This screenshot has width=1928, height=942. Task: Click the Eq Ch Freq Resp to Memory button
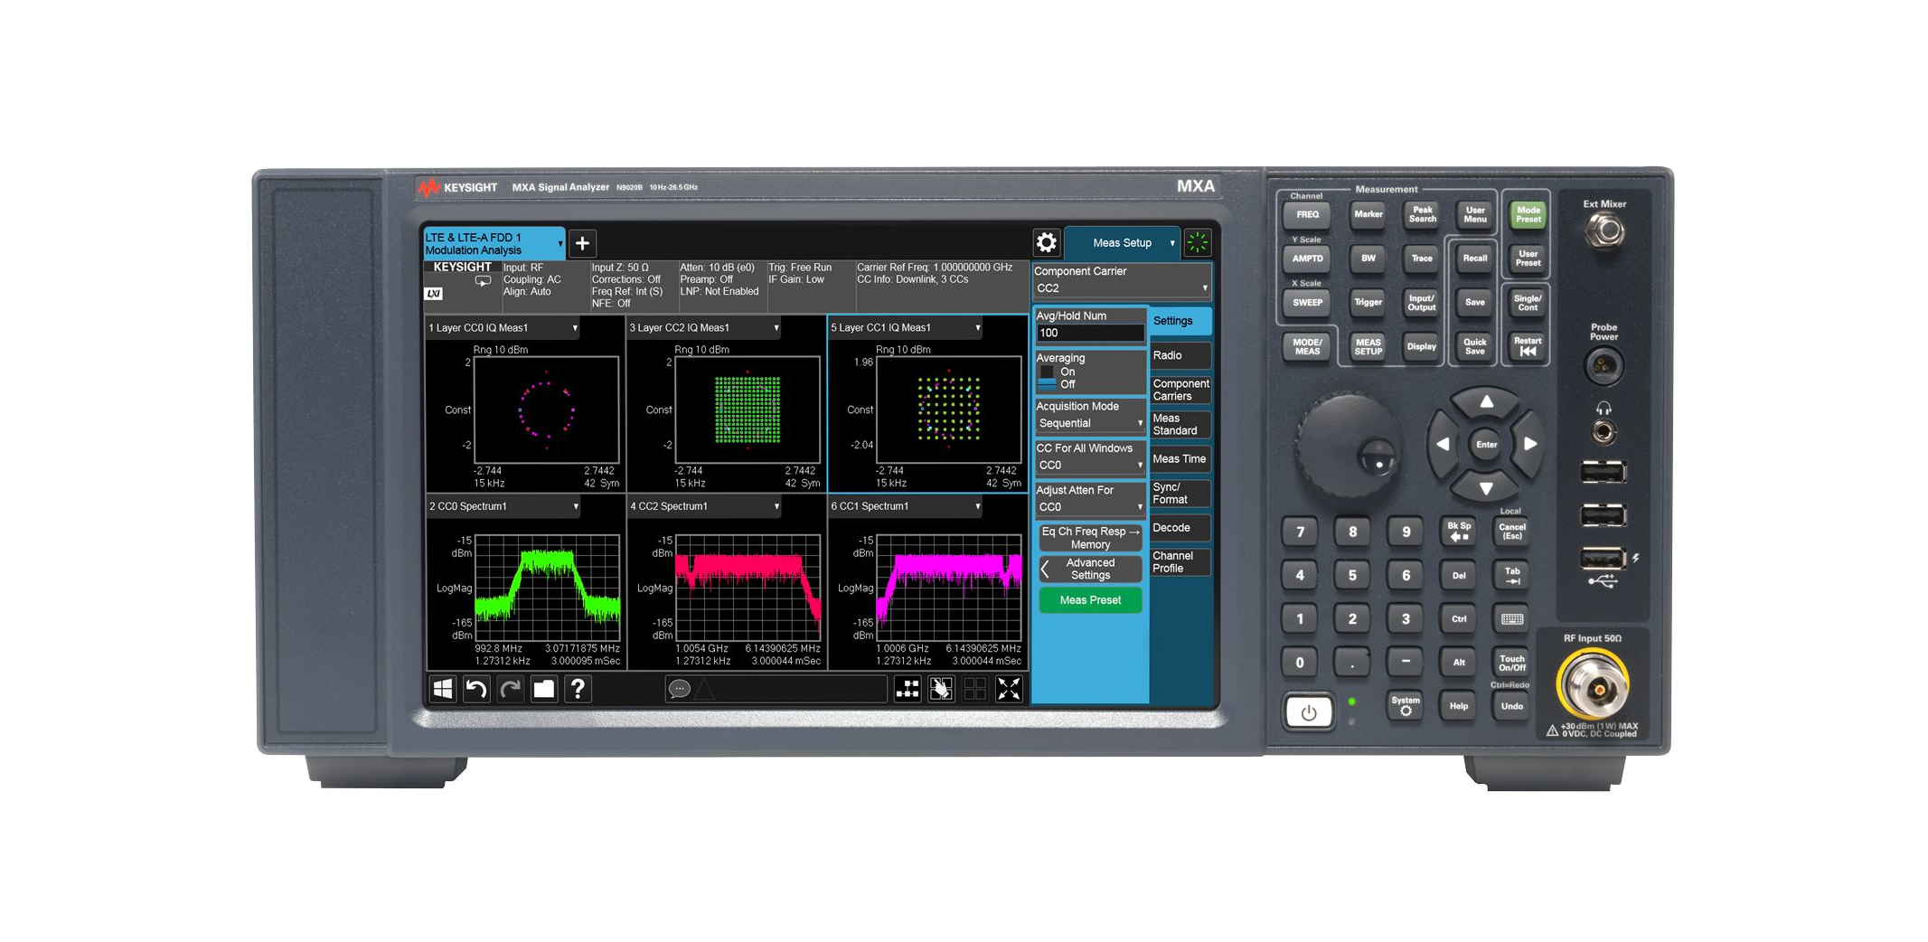1090,538
